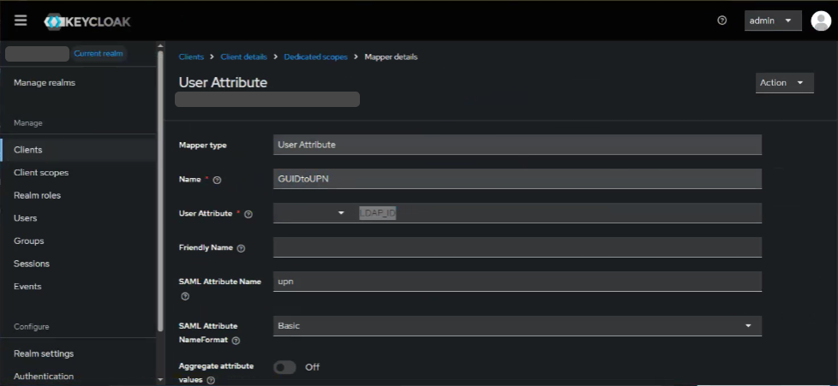Image resolution: width=838 pixels, height=386 pixels.
Task: Open the hamburger navigation menu
Action: coord(21,21)
